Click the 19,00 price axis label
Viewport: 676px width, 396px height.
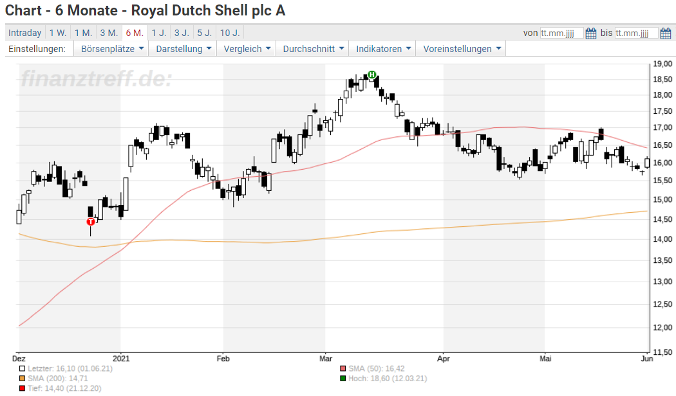(662, 64)
